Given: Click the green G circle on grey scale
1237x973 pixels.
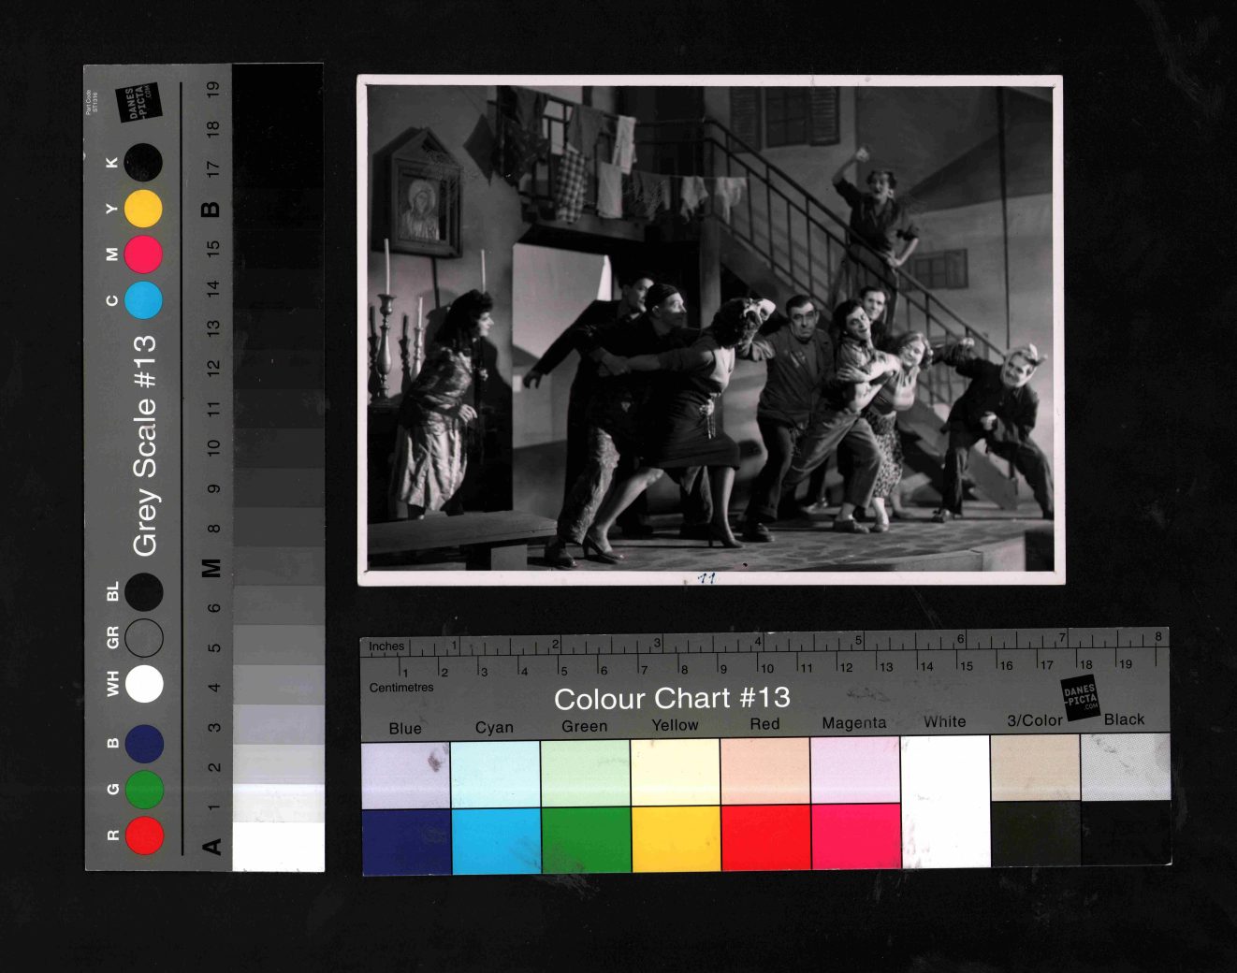Looking at the screenshot, I should pyautogui.click(x=144, y=790).
